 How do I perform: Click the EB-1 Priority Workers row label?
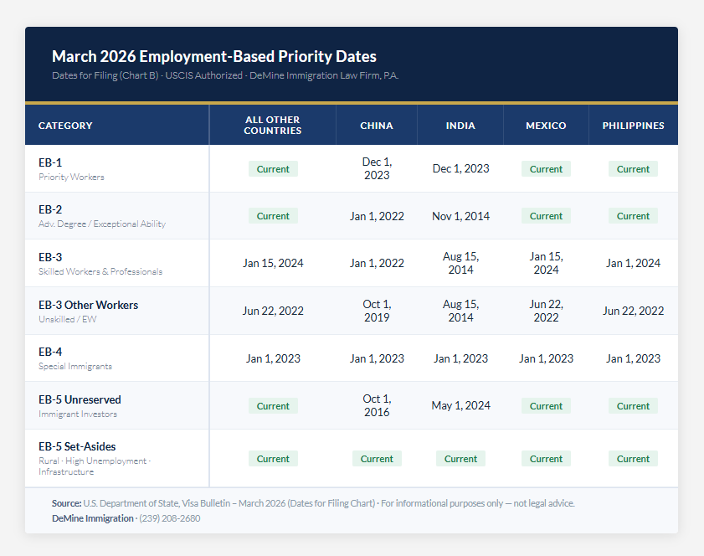point(70,168)
